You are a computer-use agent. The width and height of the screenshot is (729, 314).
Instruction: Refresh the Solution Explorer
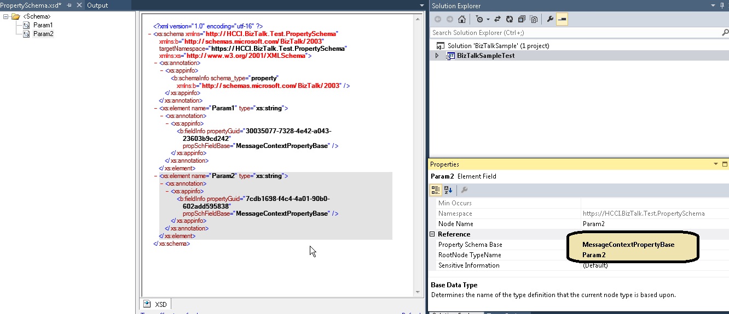click(510, 19)
